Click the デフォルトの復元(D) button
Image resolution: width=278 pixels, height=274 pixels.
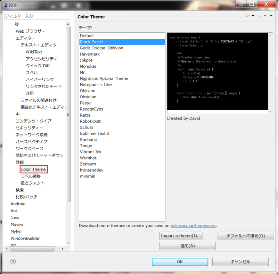[x=246, y=236]
